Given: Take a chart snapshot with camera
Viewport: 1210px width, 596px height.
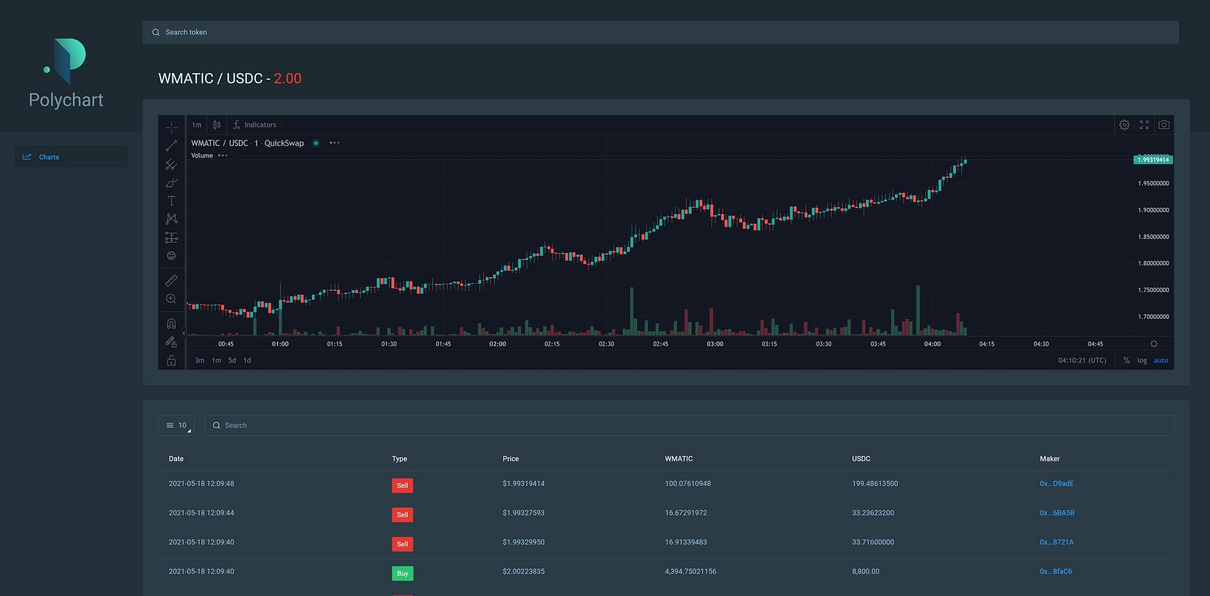Looking at the screenshot, I should click(1164, 125).
